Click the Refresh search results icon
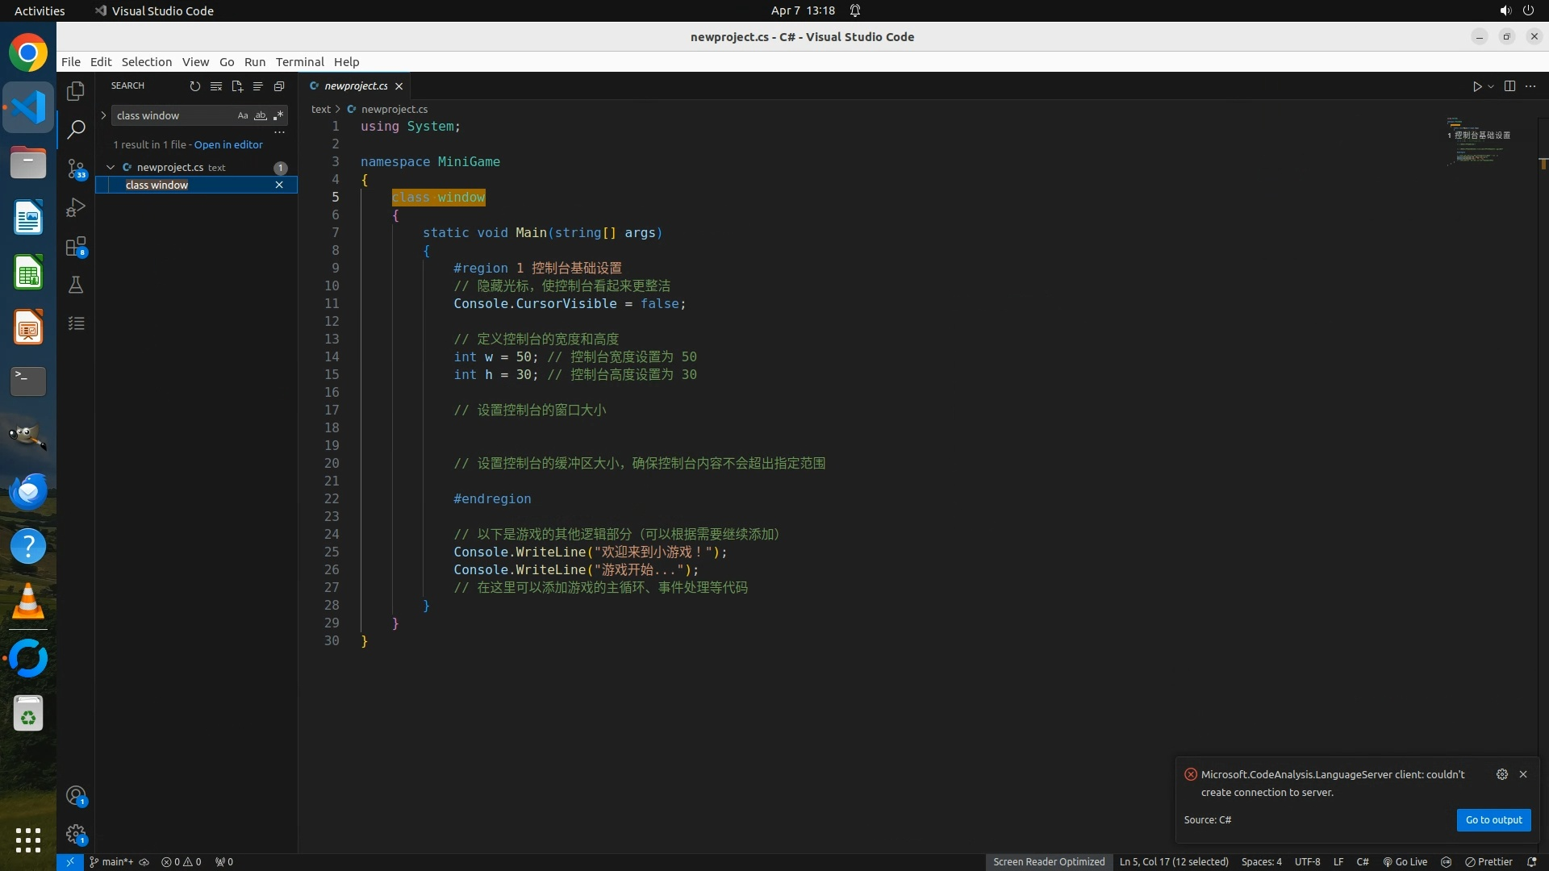 tap(194, 86)
